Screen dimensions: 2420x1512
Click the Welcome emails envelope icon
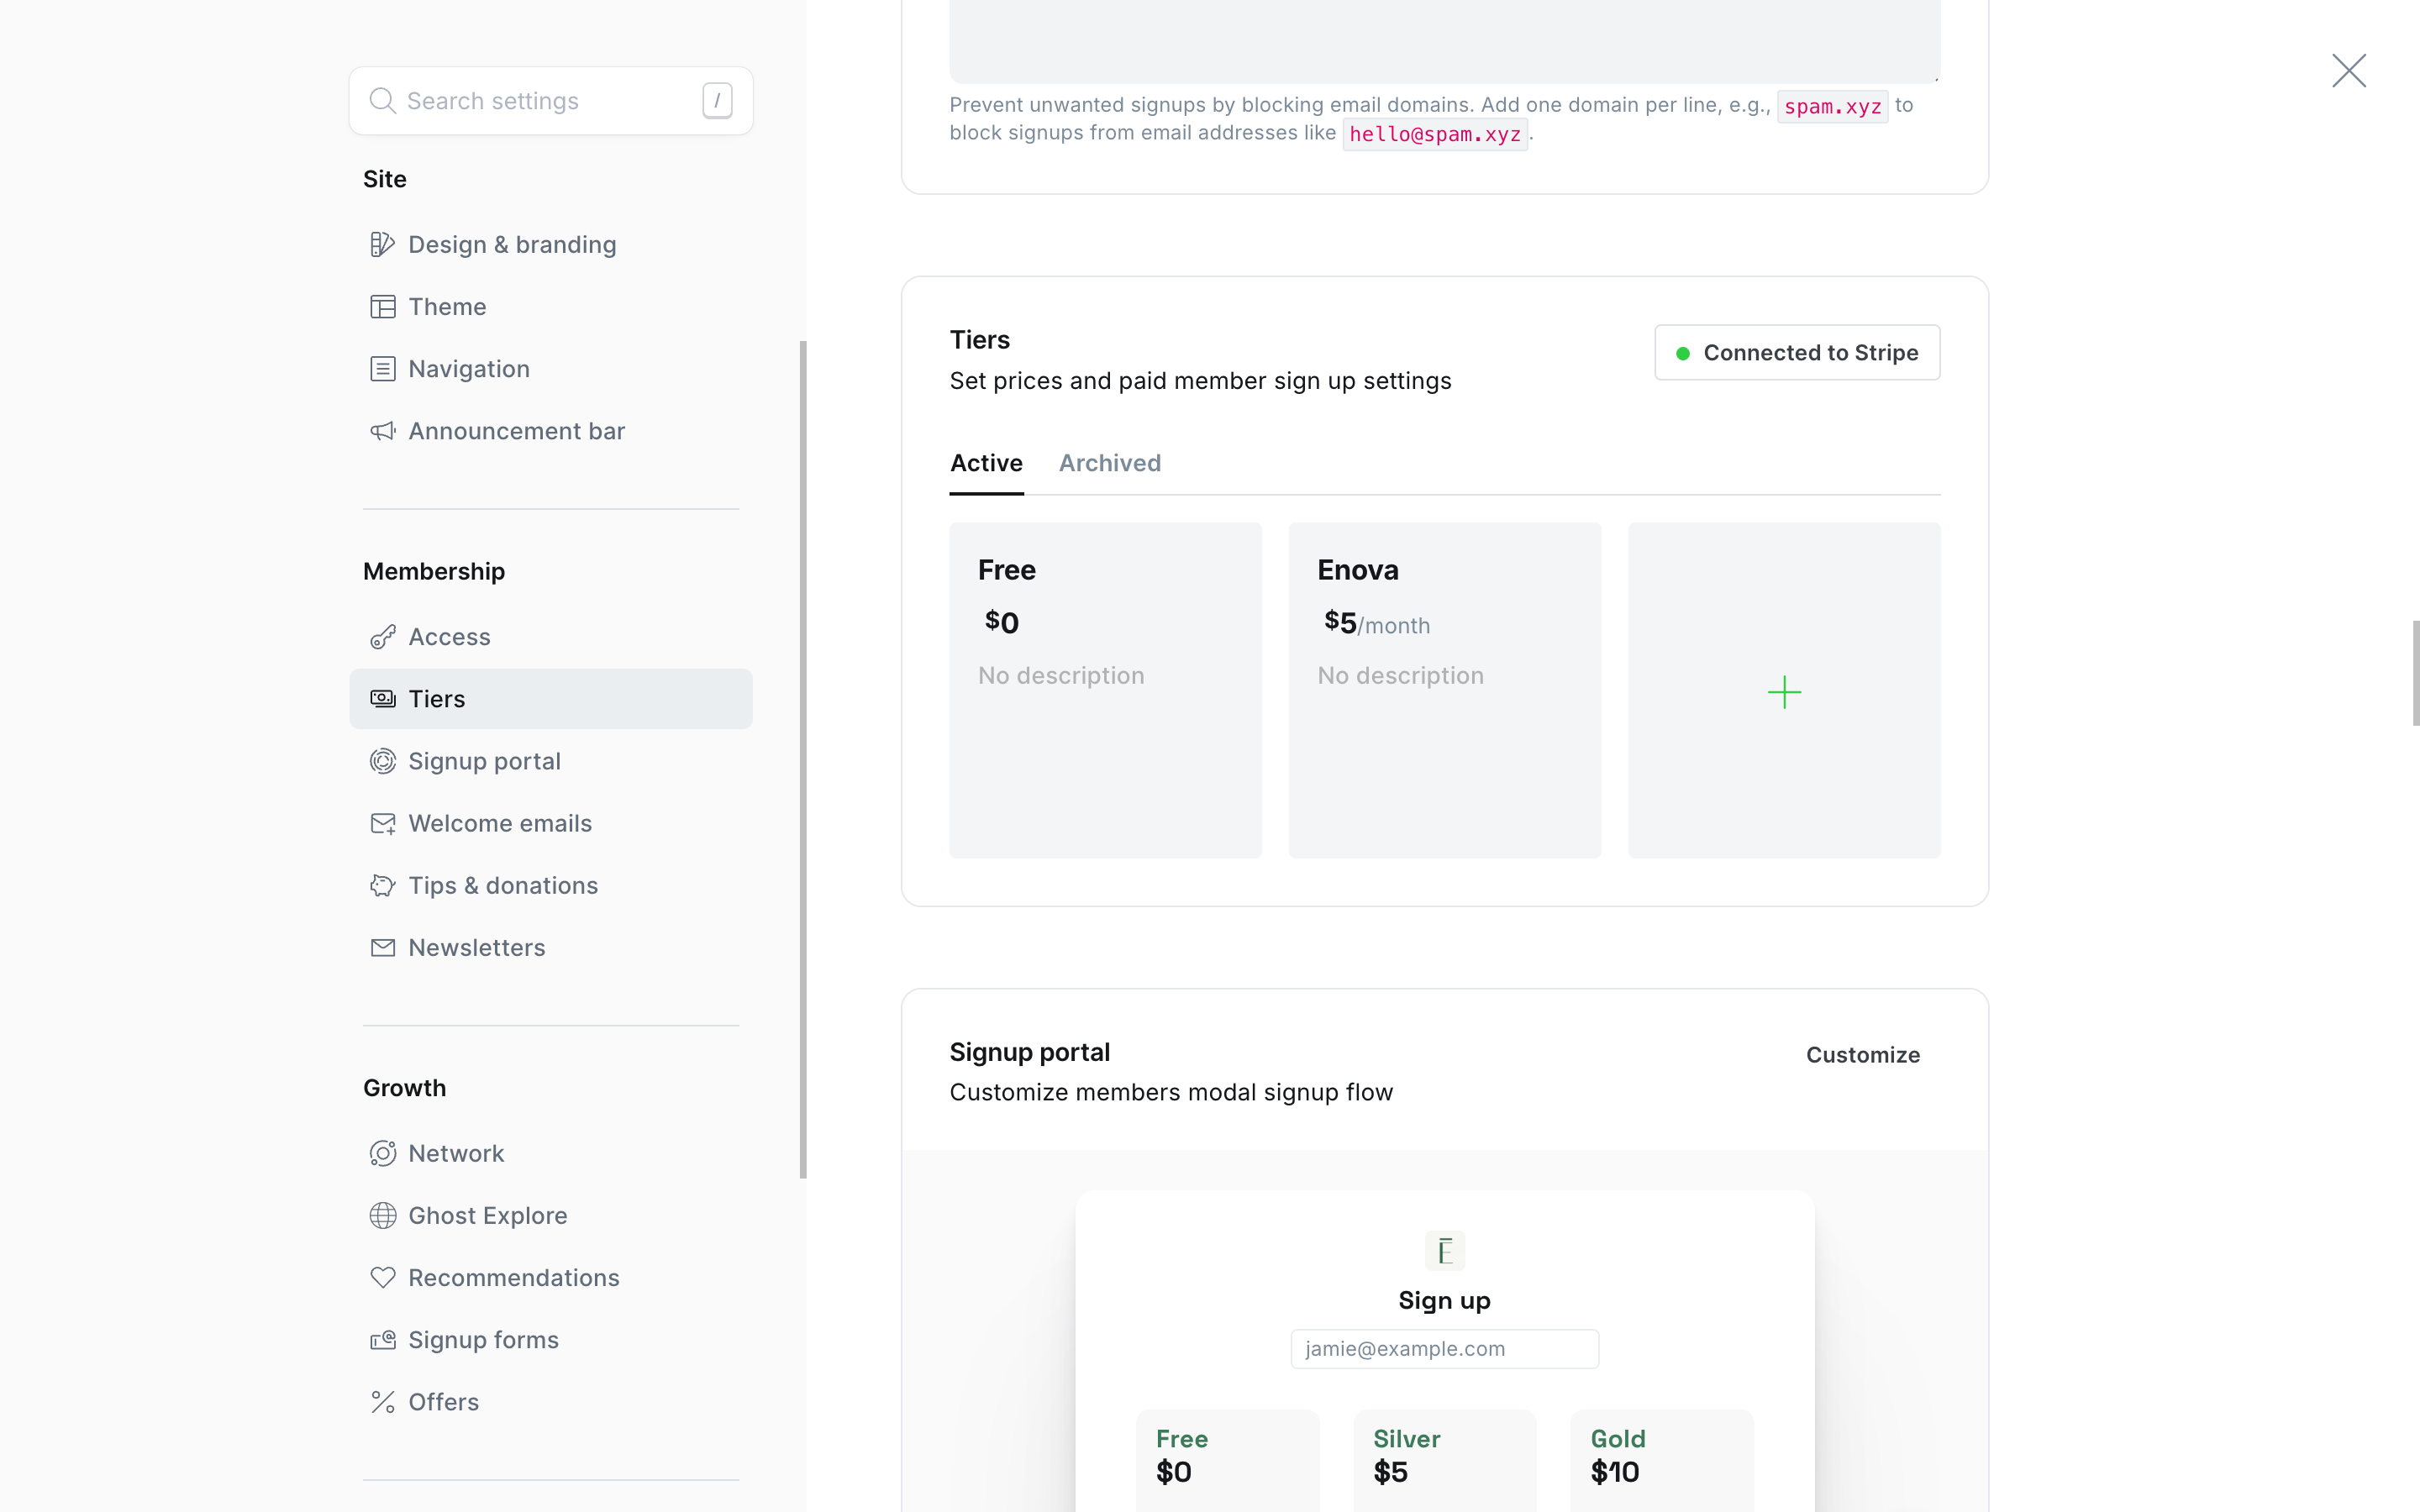tap(382, 823)
